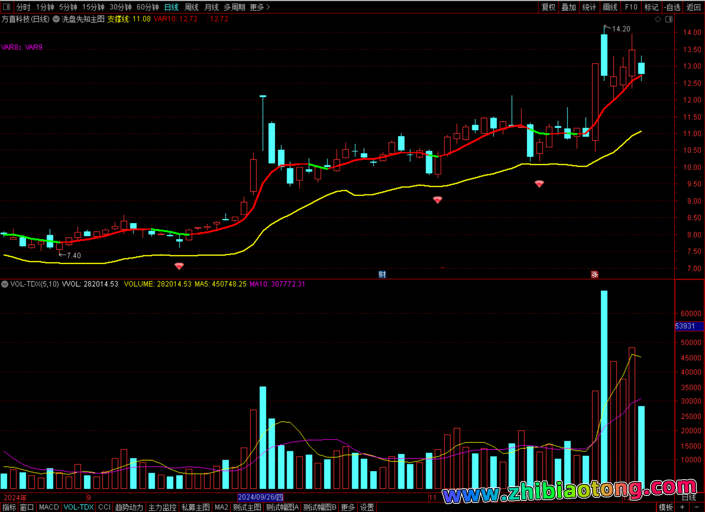Toggle 复权 price adjustment
The image size is (705, 512).
coord(548,7)
